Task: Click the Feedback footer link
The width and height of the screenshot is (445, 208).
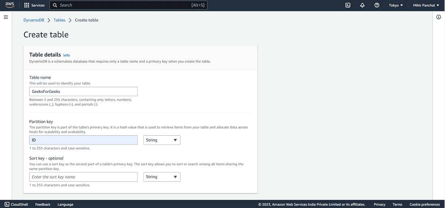Action: click(43, 204)
